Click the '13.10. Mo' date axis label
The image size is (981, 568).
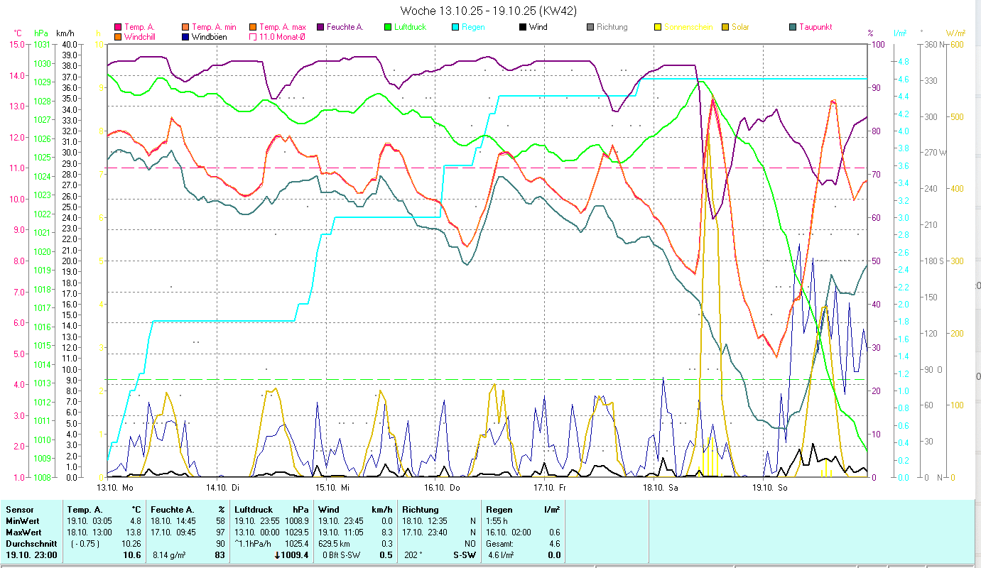[x=115, y=488]
